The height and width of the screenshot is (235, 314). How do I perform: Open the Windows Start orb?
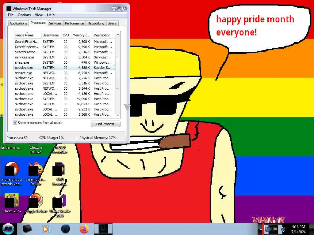8,229
